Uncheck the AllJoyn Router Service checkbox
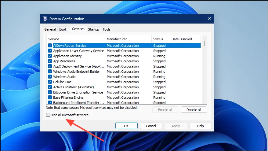The image size is (268, 151). 50,46
